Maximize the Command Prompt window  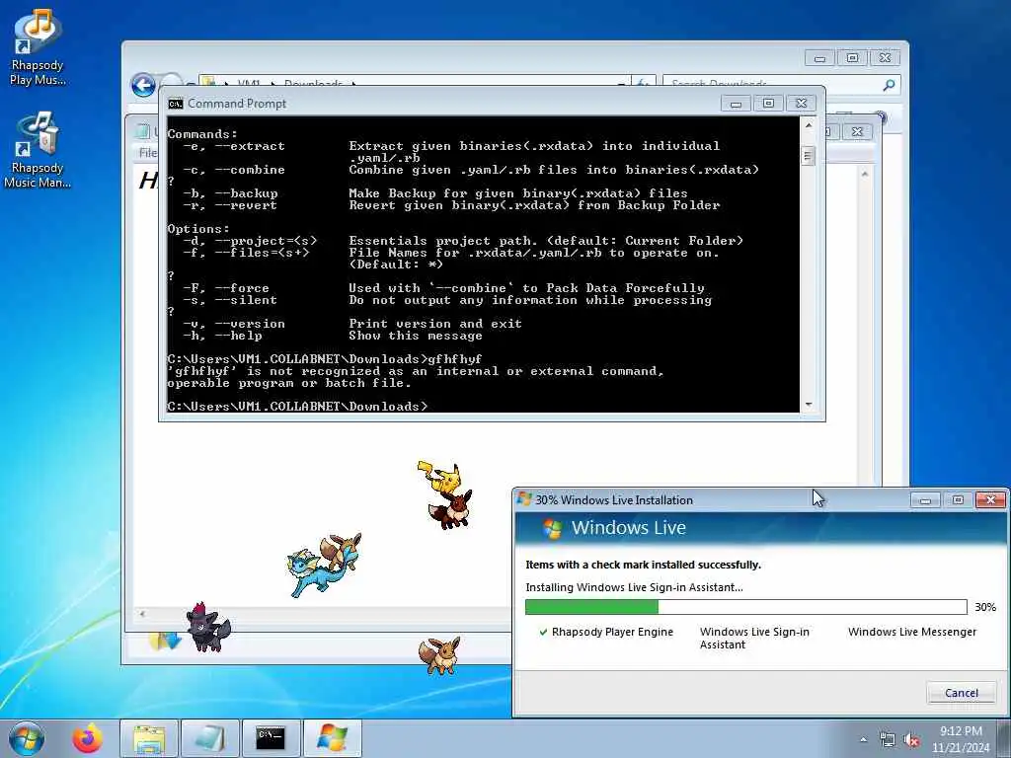coord(768,103)
